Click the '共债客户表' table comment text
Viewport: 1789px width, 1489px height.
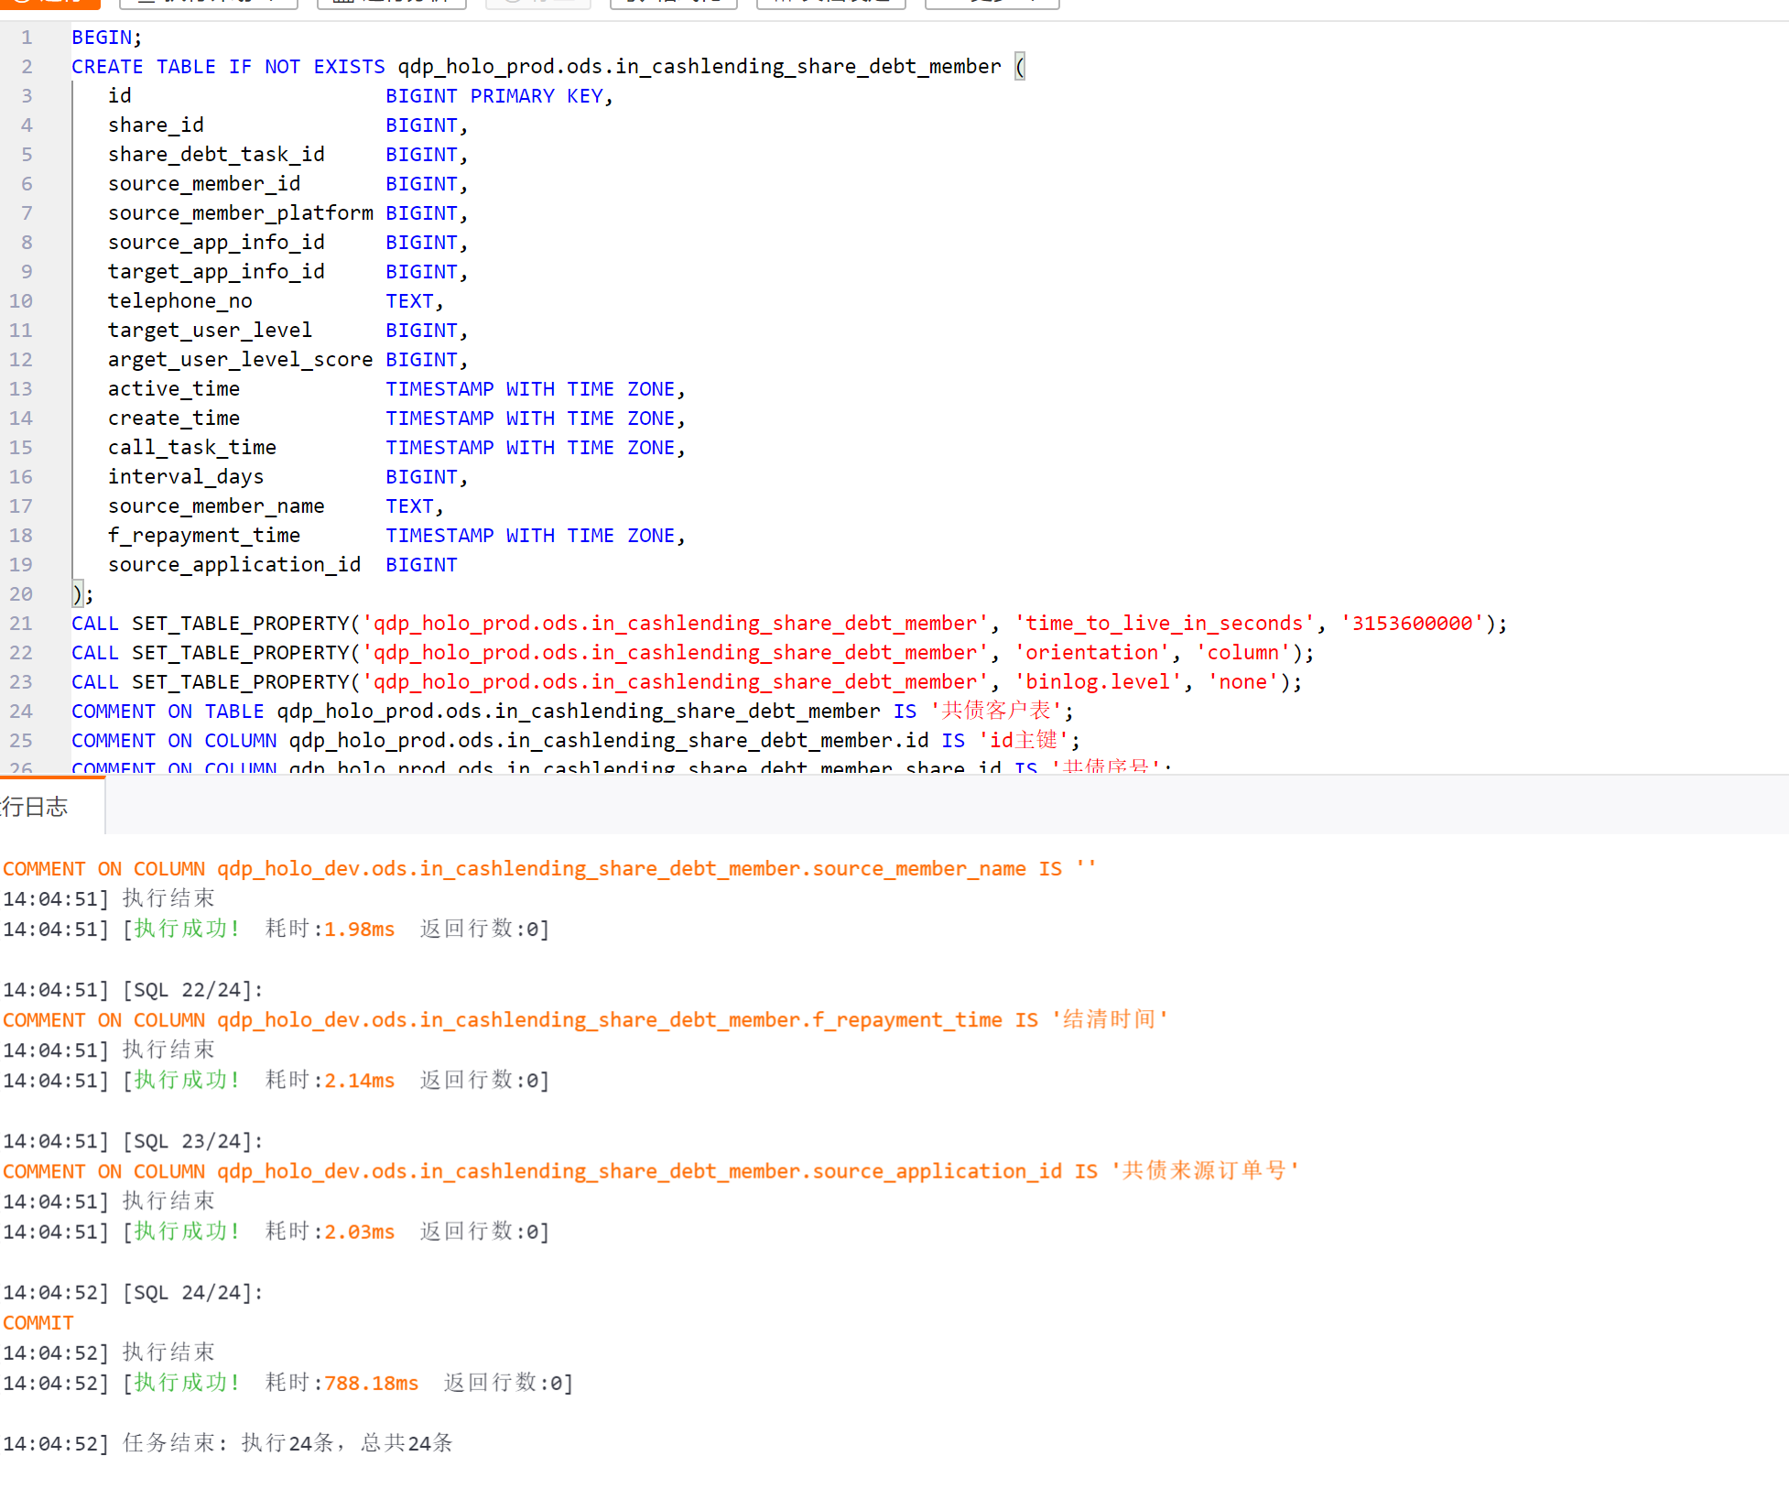click(995, 712)
